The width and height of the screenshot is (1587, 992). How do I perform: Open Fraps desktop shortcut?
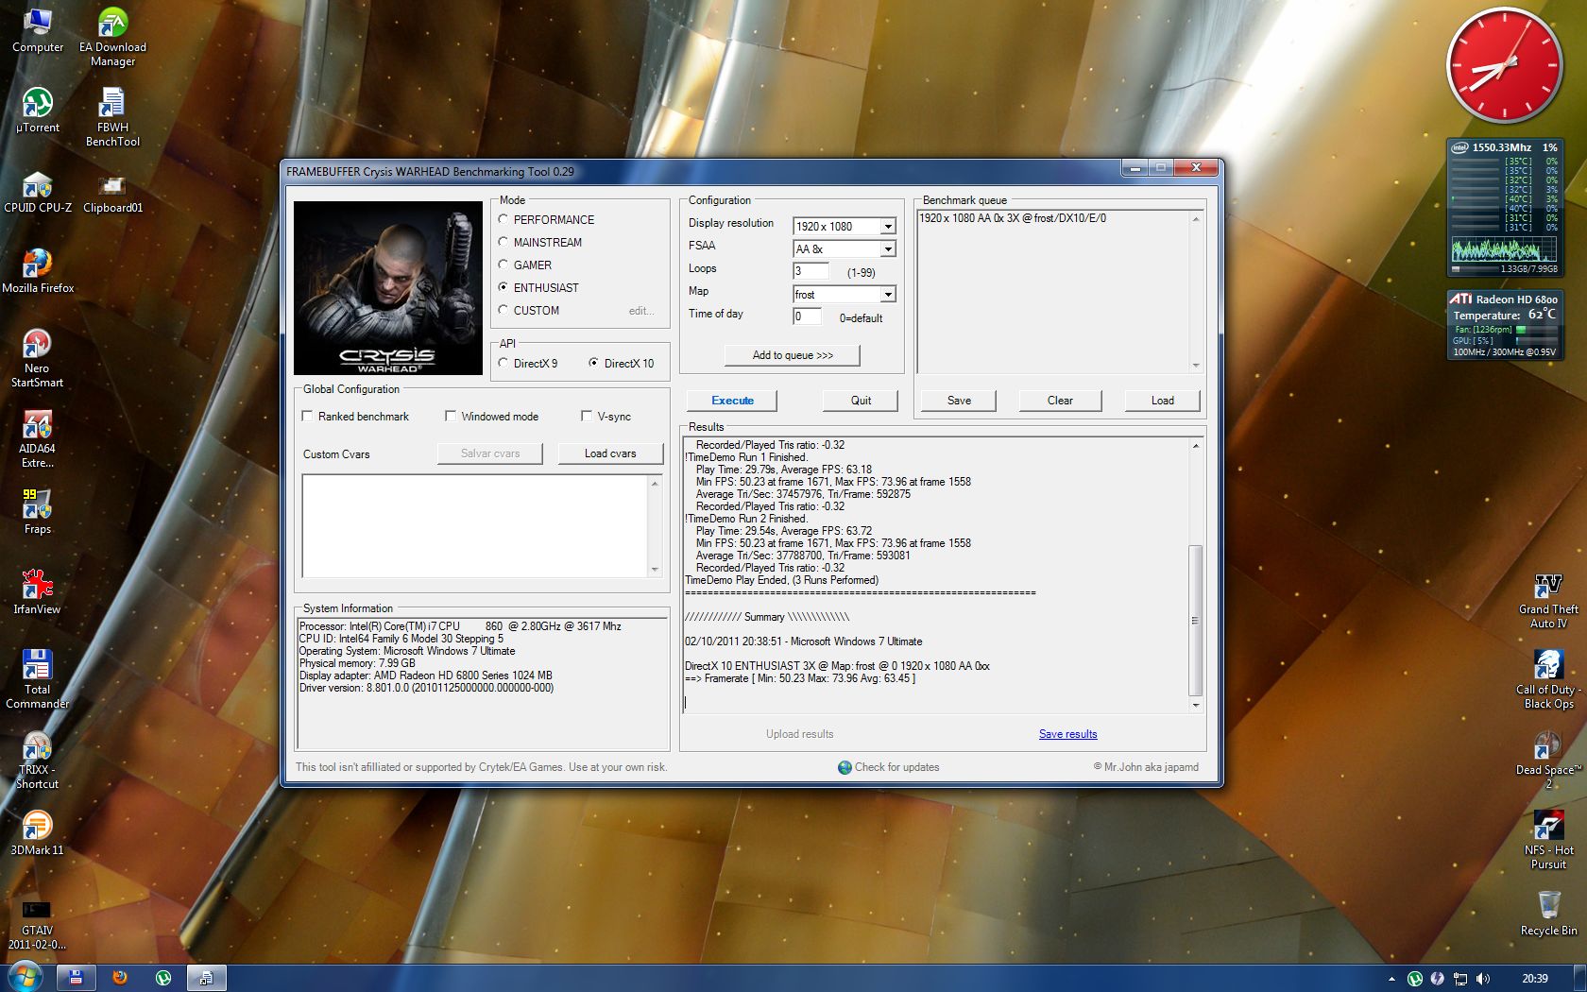38,511
